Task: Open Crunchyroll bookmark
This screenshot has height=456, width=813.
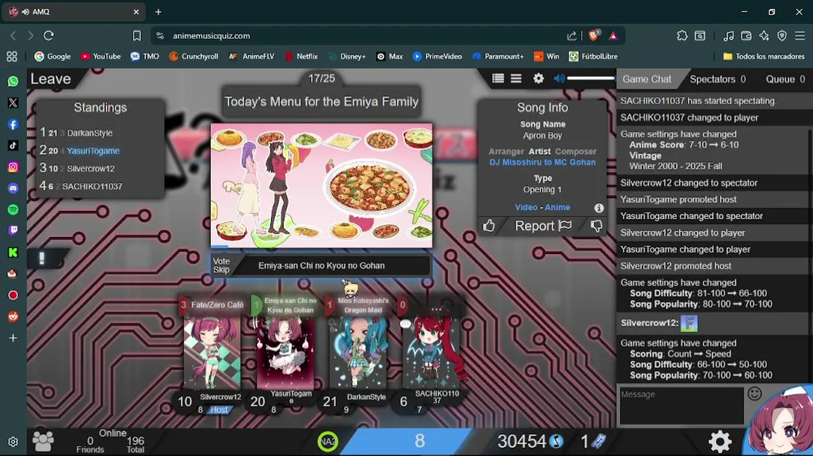Action: coord(193,56)
